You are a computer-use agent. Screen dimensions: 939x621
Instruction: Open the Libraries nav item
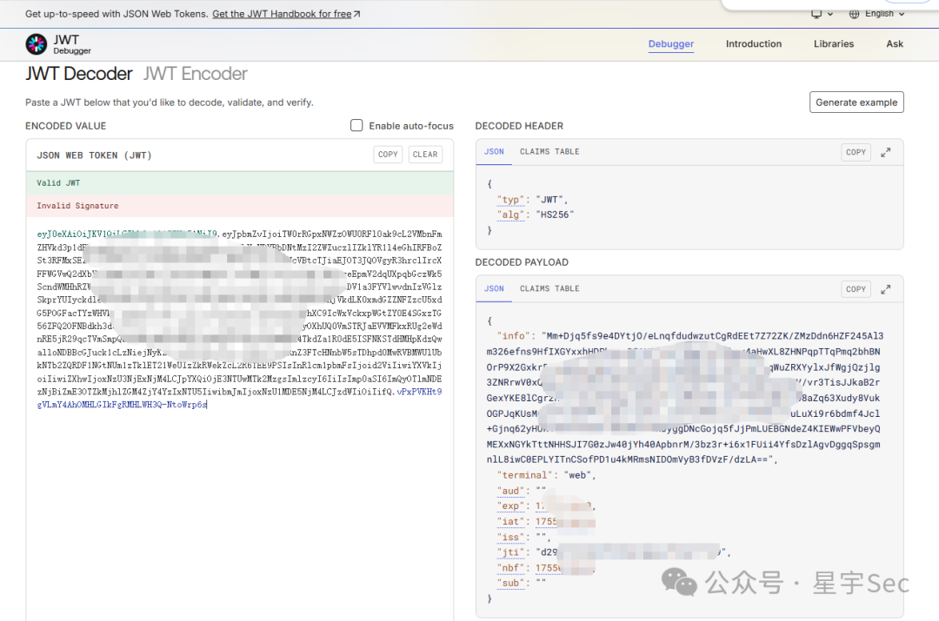click(x=834, y=43)
